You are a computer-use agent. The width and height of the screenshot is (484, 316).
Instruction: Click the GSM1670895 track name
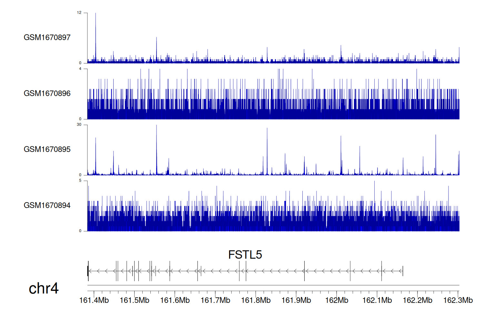tap(47, 149)
